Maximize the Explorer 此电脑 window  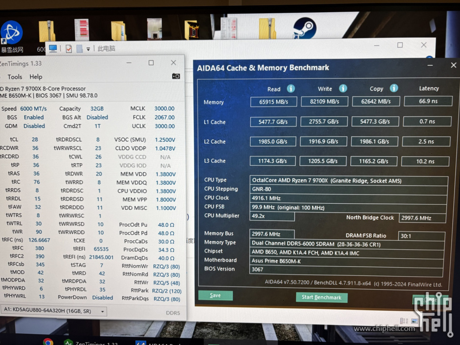(400, 45)
